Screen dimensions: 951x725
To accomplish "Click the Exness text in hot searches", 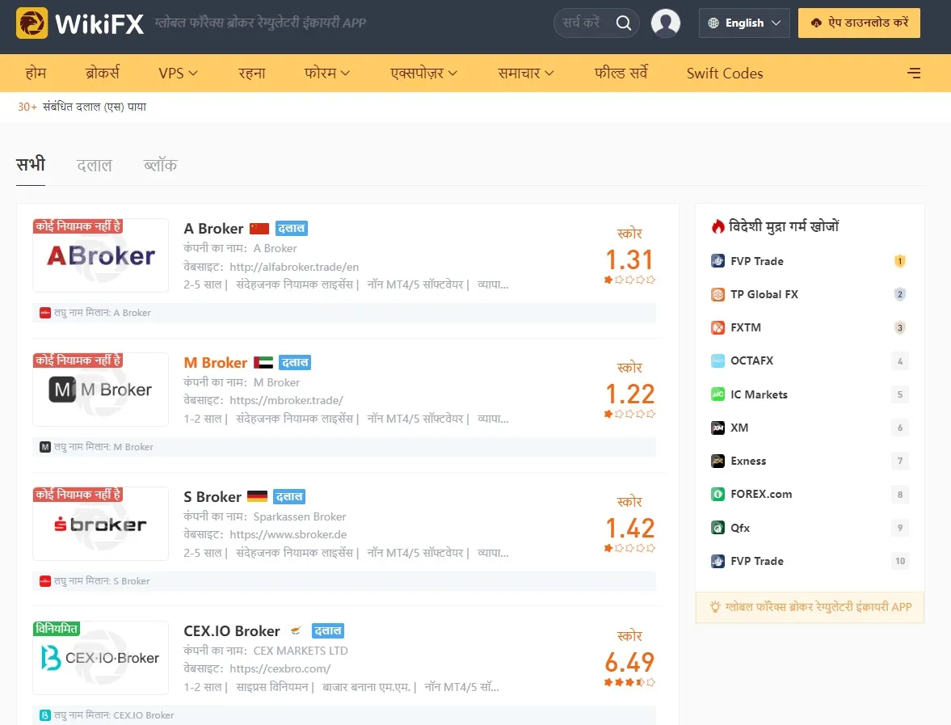I will pyautogui.click(x=748, y=461).
